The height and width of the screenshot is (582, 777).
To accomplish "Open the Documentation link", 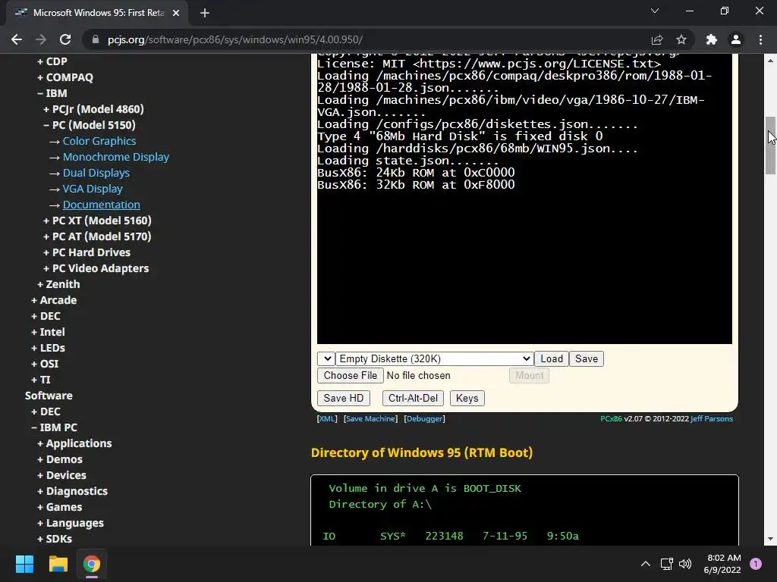I will coord(101,205).
